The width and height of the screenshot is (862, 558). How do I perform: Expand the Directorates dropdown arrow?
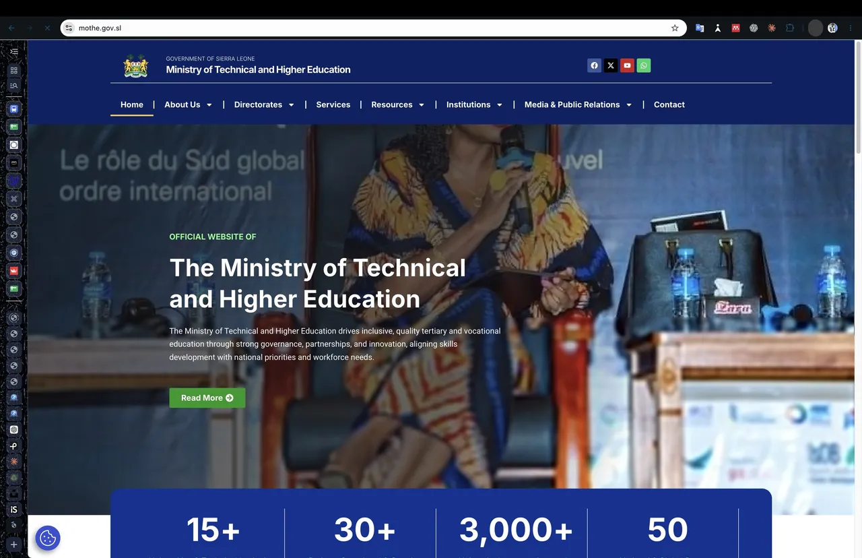[292, 105]
